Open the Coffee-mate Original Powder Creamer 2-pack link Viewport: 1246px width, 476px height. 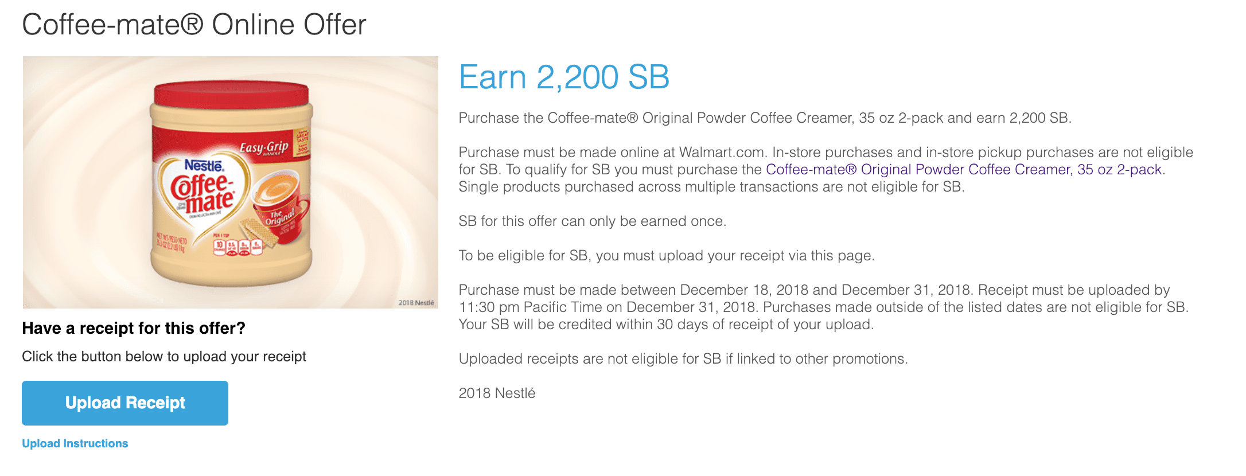coord(964,169)
